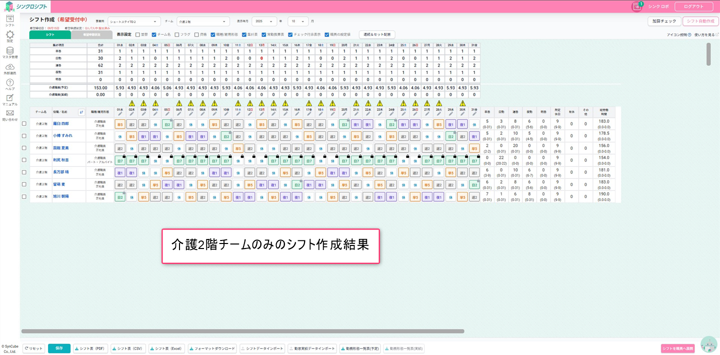Open the month dropdown showing 10

pyautogui.click(x=298, y=21)
